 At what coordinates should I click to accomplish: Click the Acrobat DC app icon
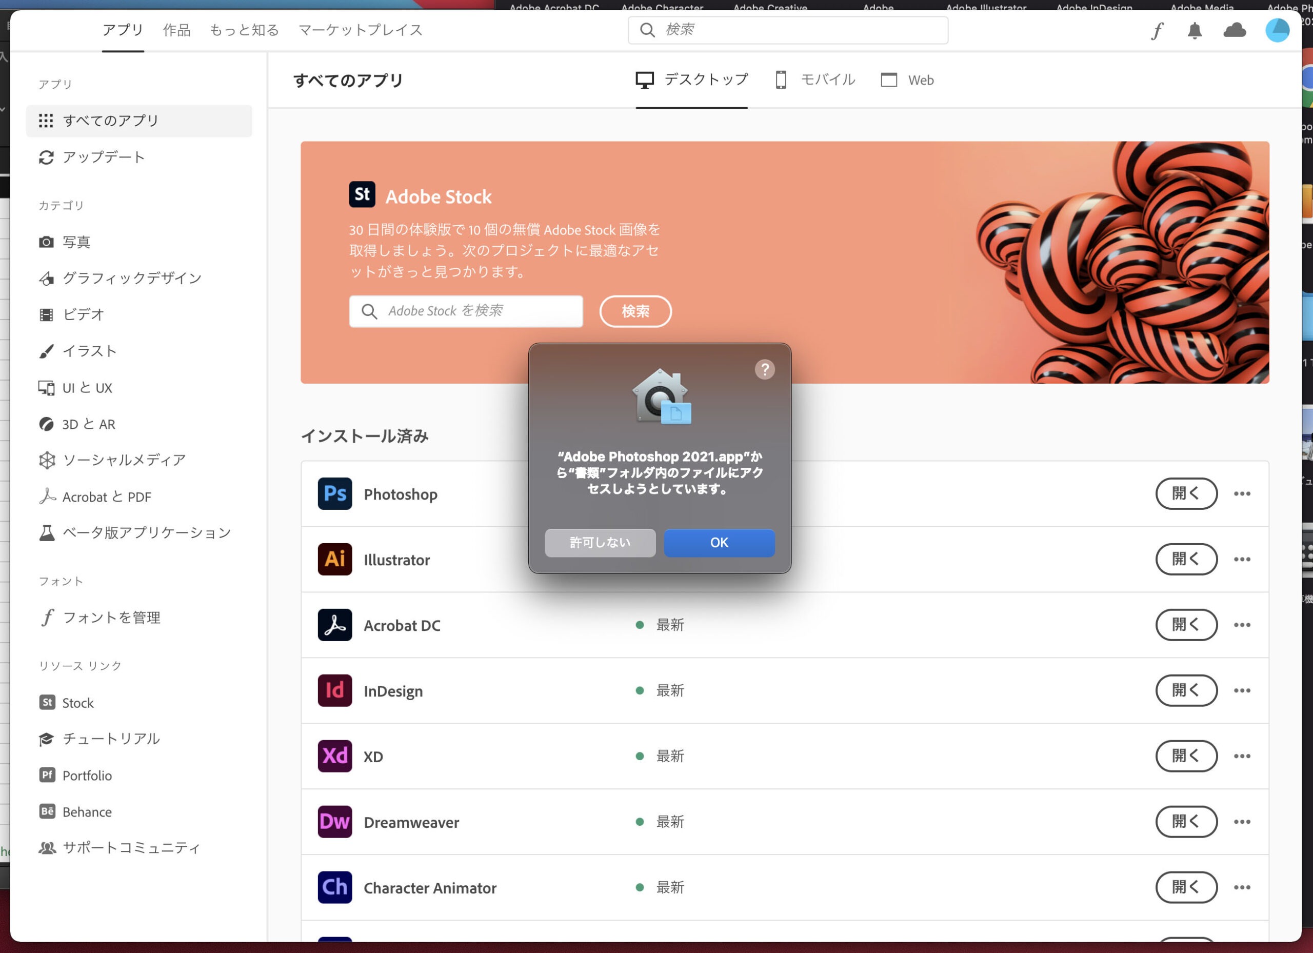pos(334,625)
